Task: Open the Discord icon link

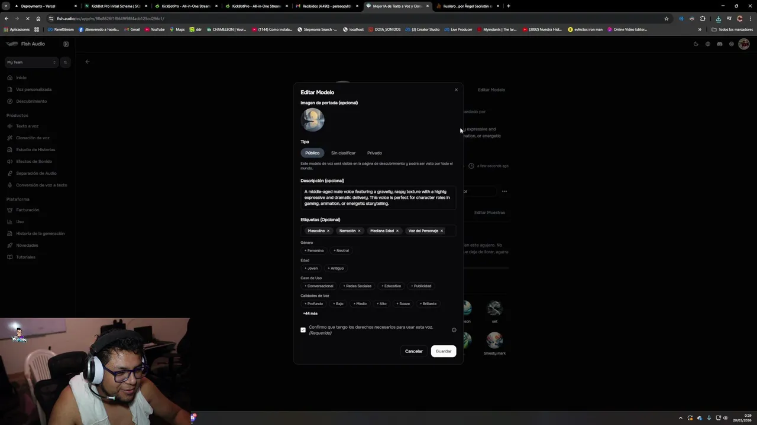Action: [x=720, y=44]
